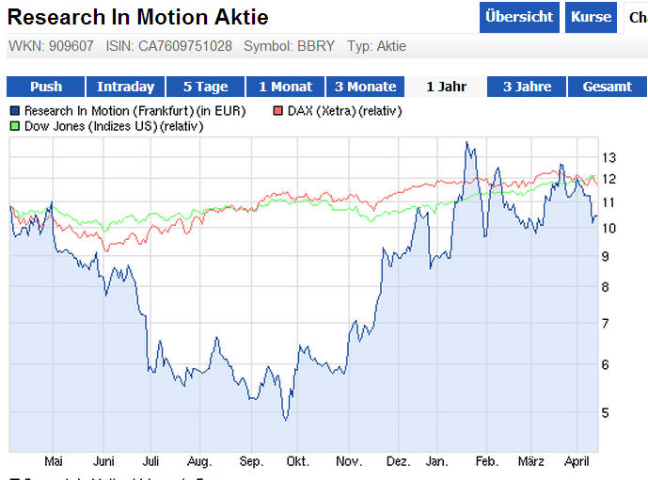Click the Juli label on the x-axis

pyautogui.click(x=150, y=461)
